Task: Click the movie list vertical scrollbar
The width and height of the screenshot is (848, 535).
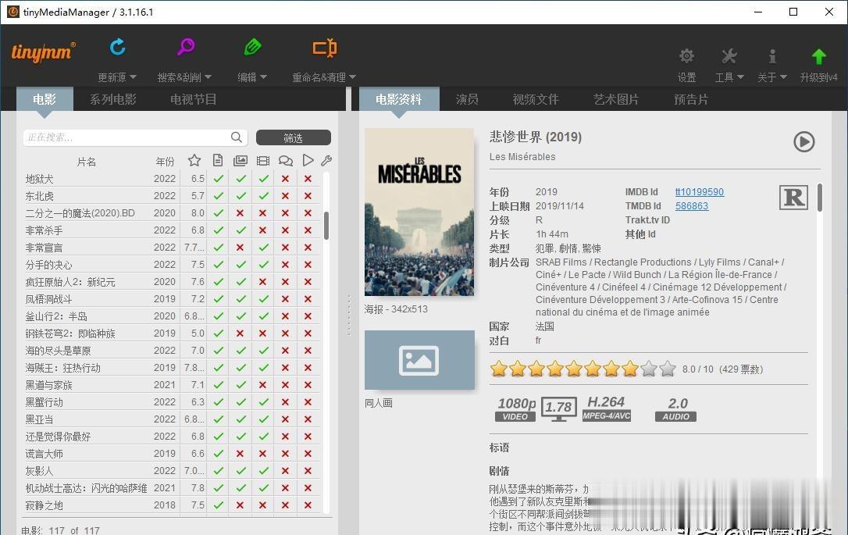Action: pyautogui.click(x=326, y=226)
